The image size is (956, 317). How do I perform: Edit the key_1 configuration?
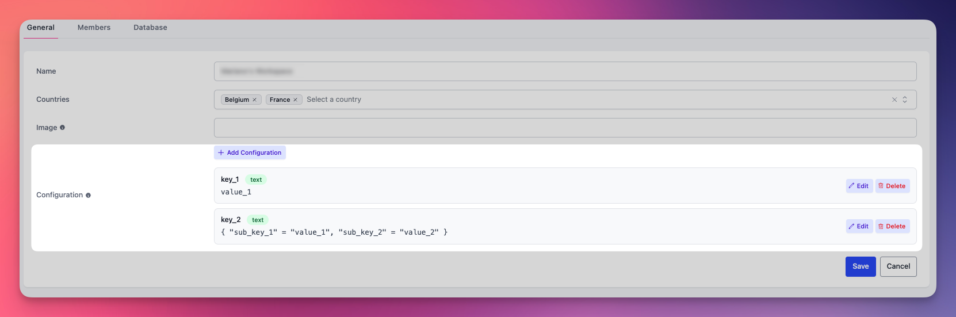click(859, 186)
